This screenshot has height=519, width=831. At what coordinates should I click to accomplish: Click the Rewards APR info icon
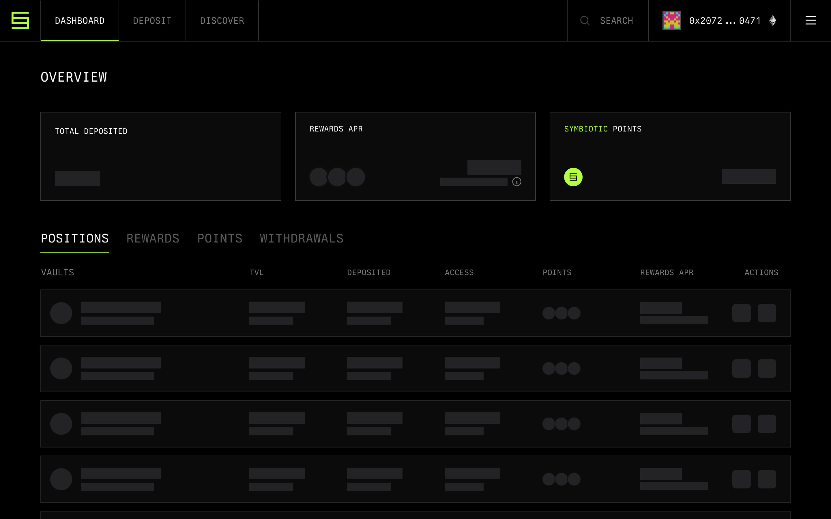(516, 182)
